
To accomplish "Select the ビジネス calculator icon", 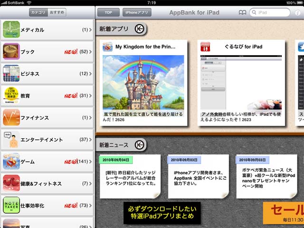I will click(11, 74).
